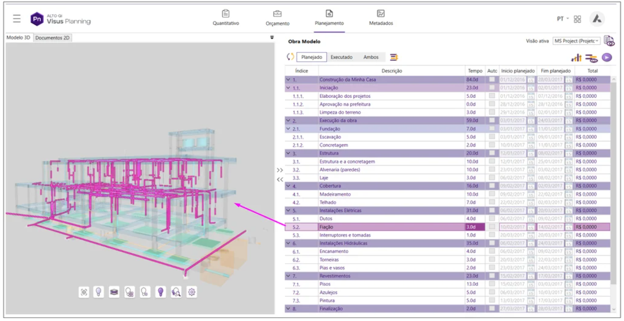Select the Ambos view button
The width and height of the screenshot is (624, 321).
click(371, 57)
